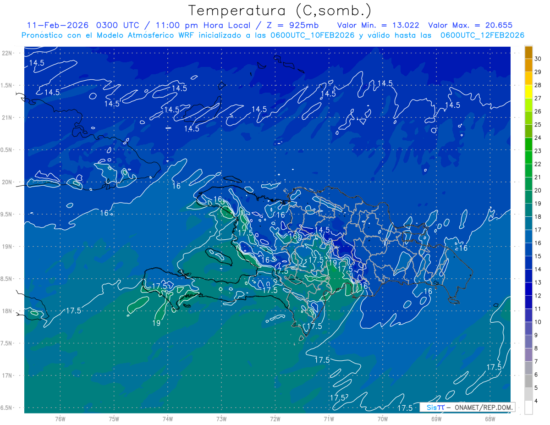Click the "7" label on the color scale
The height and width of the screenshot is (425, 550).
pos(537,362)
